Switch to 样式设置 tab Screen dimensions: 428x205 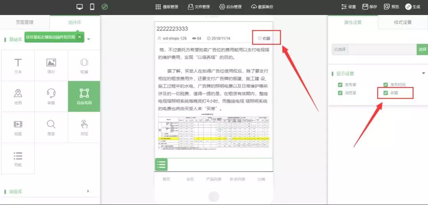(403, 22)
